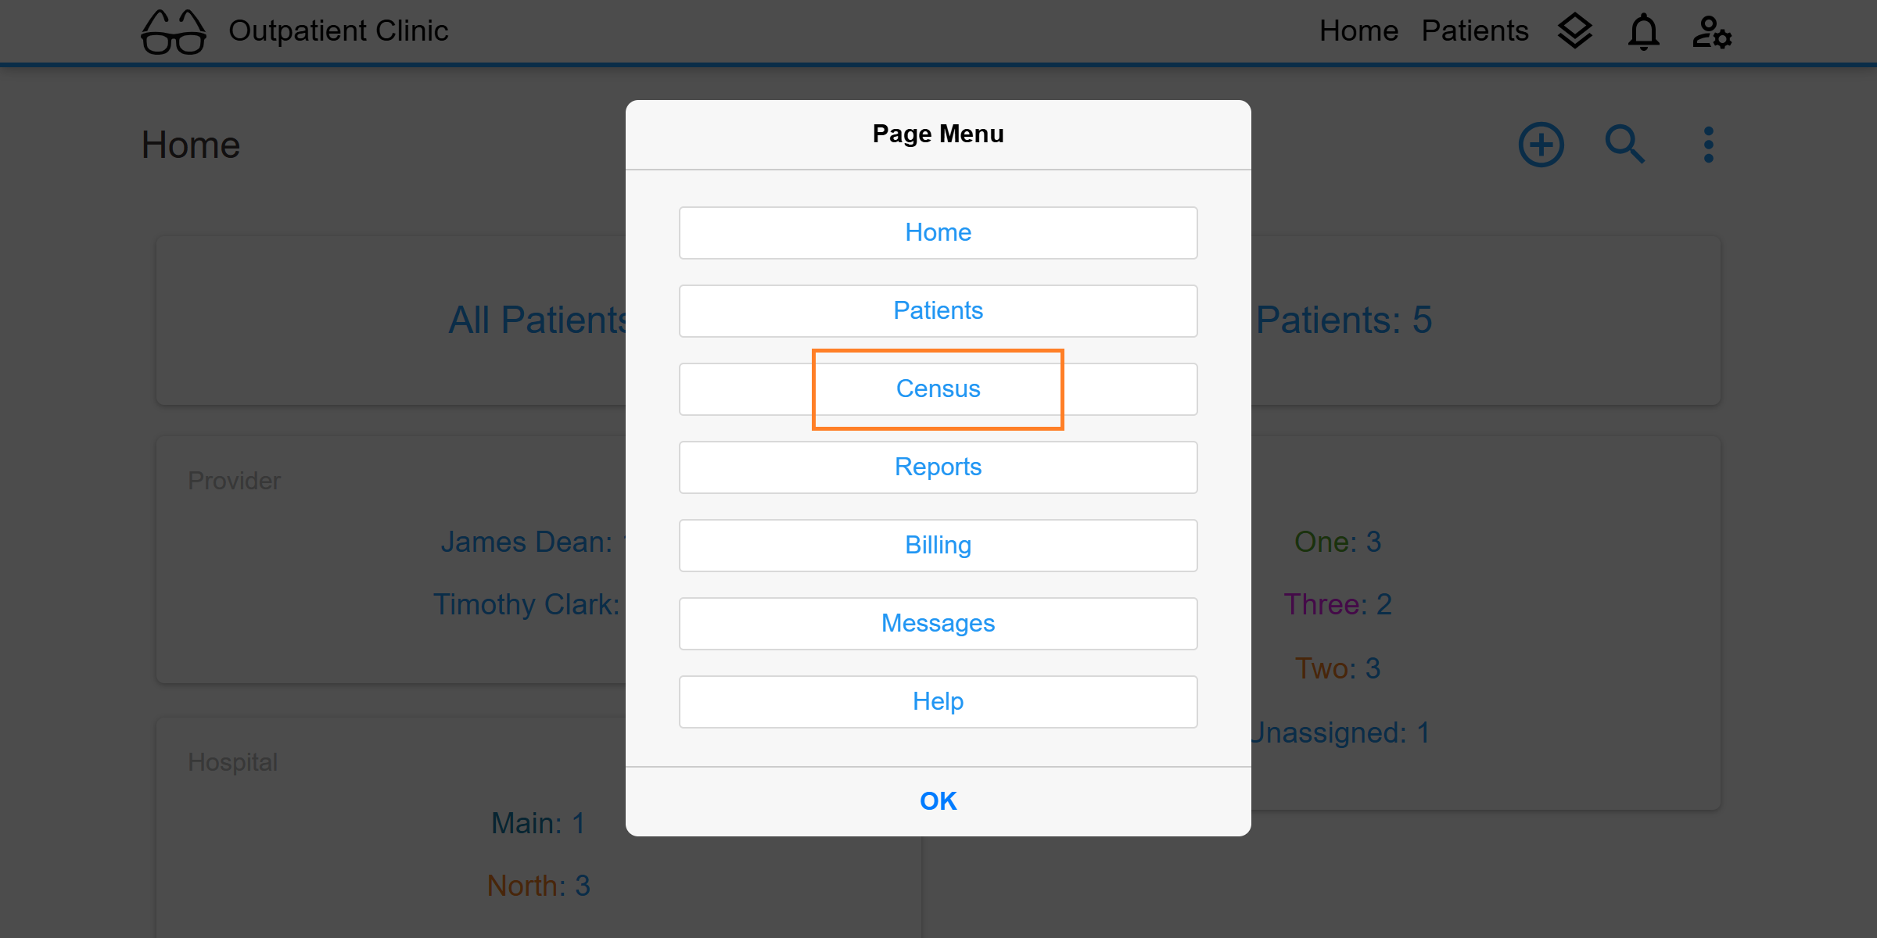Viewport: 1877px width, 938px height.
Task: Open the user settings icon
Action: [1712, 32]
